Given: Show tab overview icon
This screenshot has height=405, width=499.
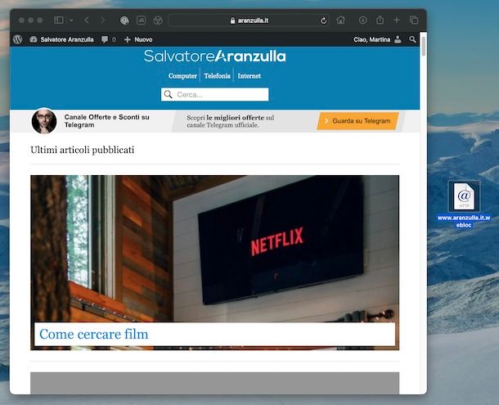Looking at the screenshot, I should (414, 20).
